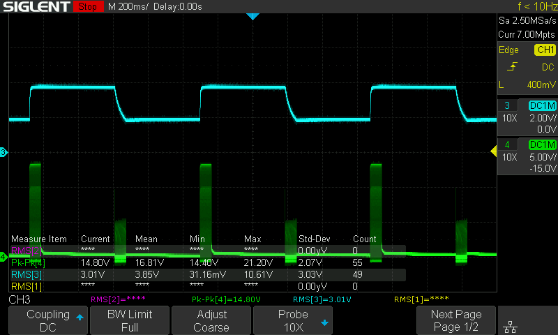
Task: Select the SIGLENT logo
Action: (x=36, y=6)
